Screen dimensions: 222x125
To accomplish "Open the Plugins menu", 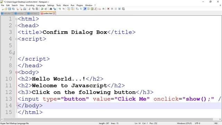I will tap(80, 5).
